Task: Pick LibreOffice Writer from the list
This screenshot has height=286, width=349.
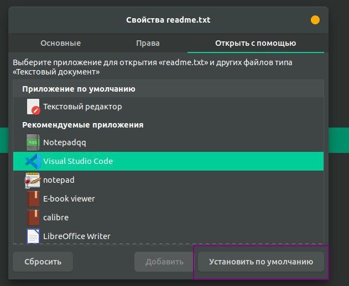Action: coord(168,236)
